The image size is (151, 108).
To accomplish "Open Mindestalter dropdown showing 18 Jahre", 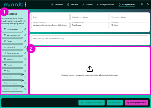I will pos(129,25).
